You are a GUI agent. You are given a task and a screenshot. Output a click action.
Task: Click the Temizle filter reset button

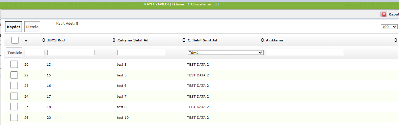point(14,53)
